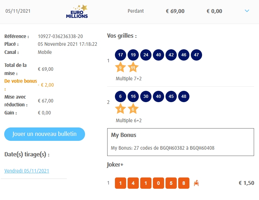259x200 pixels.
Task: Click the first orange Joker+ digit tile
Action: pyautogui.click(x=121, y=183)
